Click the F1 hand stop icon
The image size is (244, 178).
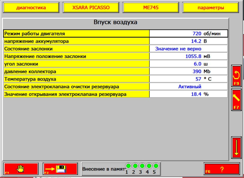[21, 168]
